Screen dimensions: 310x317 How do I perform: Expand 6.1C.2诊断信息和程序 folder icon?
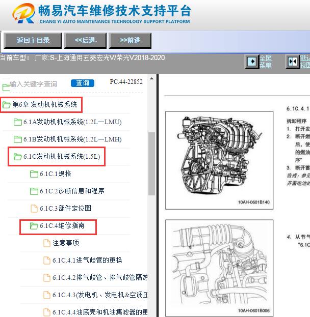(x=34, y=191)
